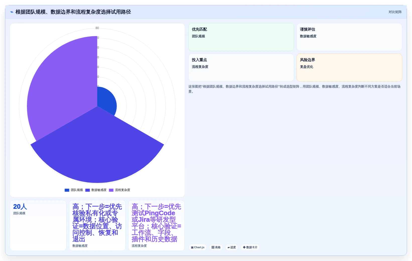The height and width of the screenshot is (261, 412).
Task: Click the 对比矩阵 label in the header
Action: point(395,12)
